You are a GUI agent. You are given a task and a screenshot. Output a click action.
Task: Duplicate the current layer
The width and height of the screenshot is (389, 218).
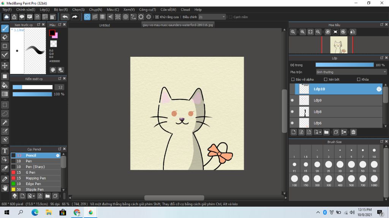(x=336, y=132)
